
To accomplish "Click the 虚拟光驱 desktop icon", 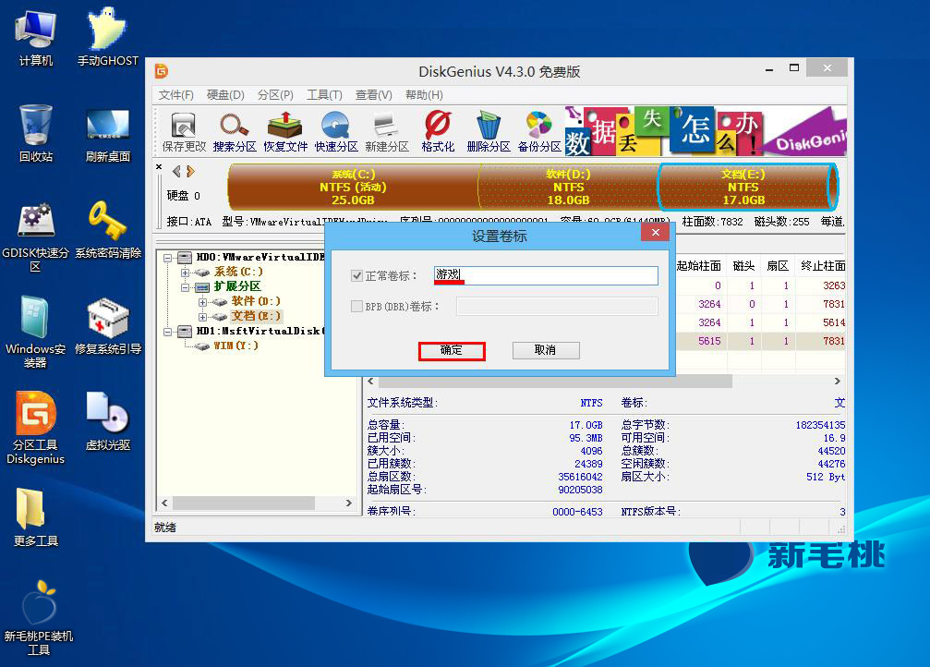I will (x=107, y=422).
